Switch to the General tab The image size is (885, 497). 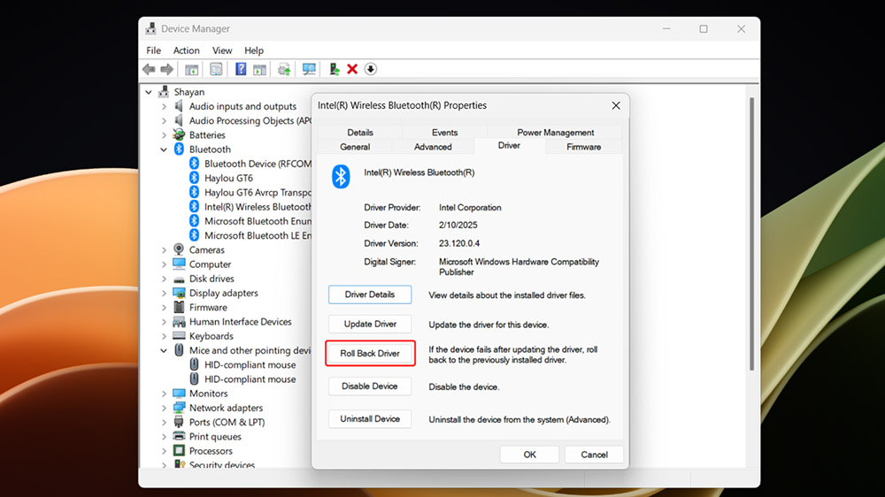(355, 147)
